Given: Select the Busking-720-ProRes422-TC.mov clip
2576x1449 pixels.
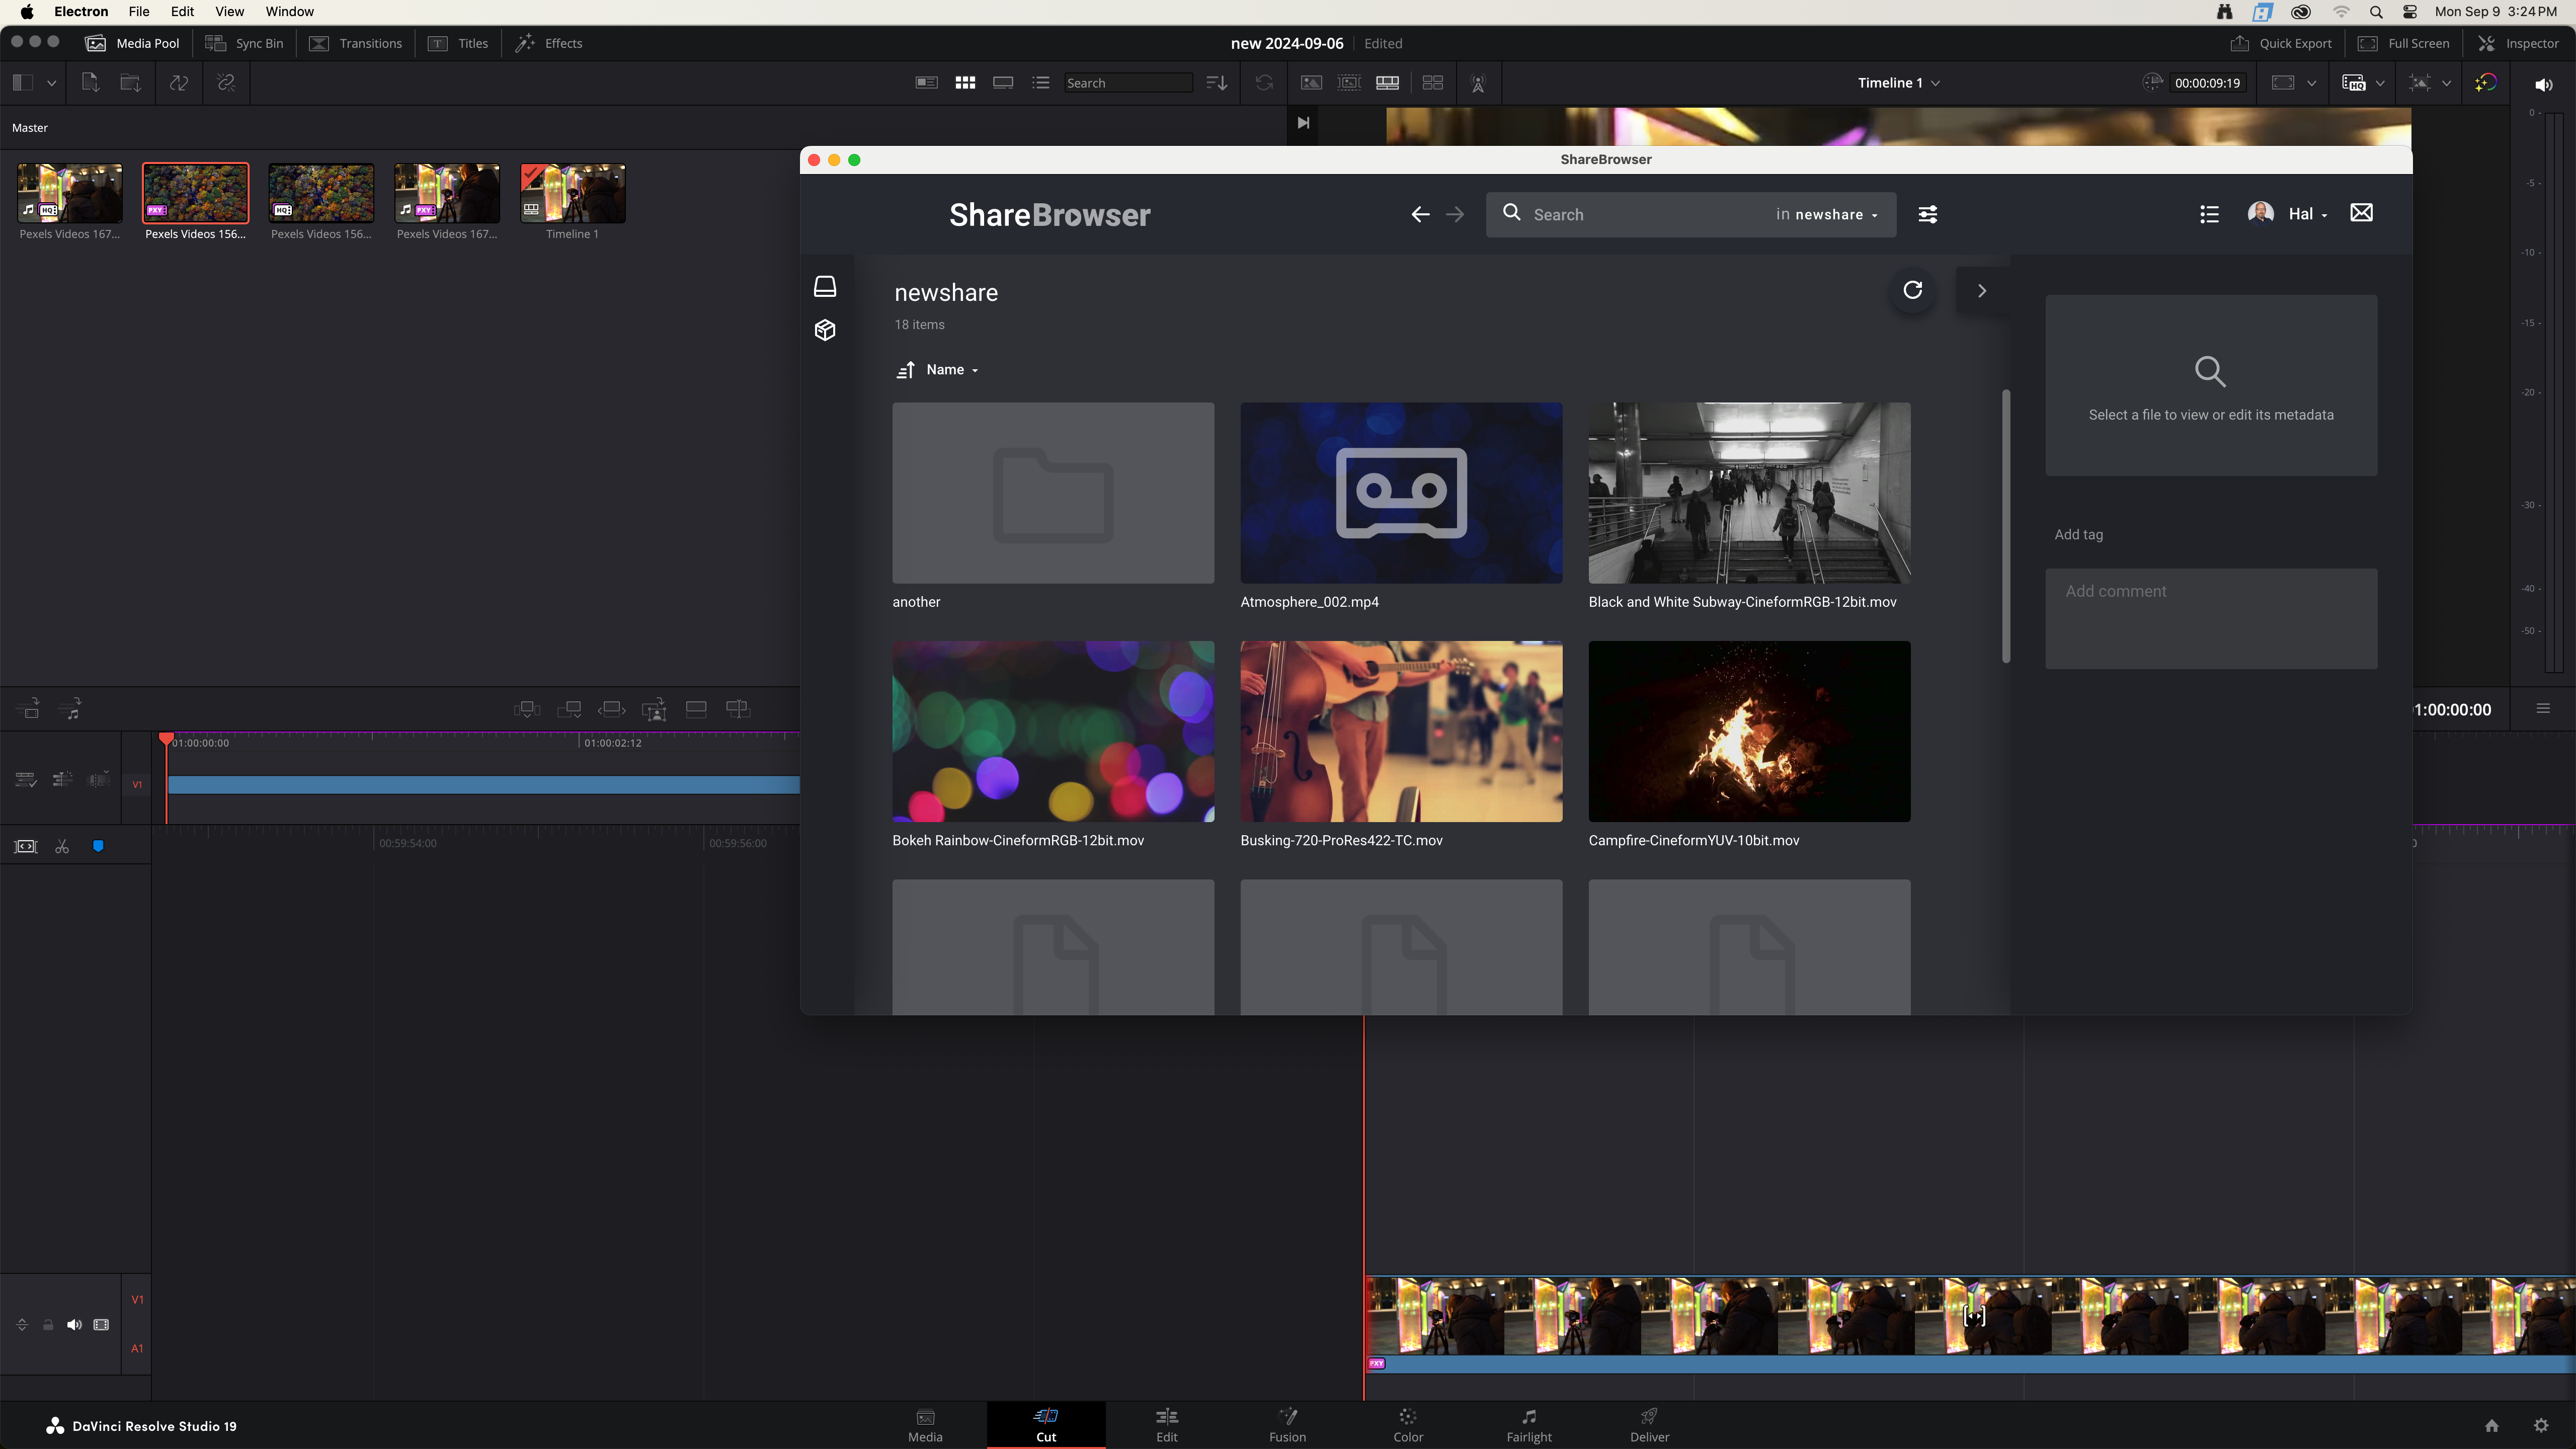Looking at the screenshot, I should pos(1401,732).
